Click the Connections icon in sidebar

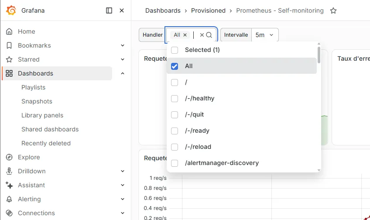[x=9, y=213]
